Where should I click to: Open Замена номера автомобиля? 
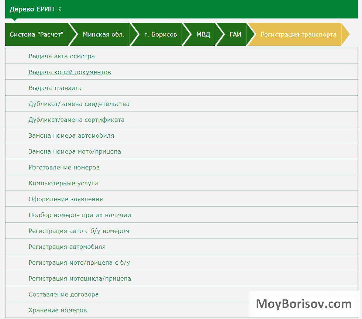[x=71, y=136]
